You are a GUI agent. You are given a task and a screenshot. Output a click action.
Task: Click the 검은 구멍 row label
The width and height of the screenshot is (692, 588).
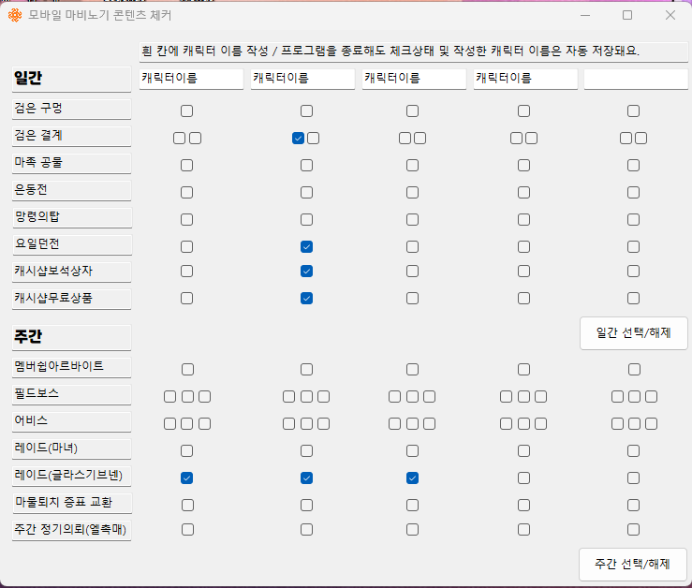(71, 109)
